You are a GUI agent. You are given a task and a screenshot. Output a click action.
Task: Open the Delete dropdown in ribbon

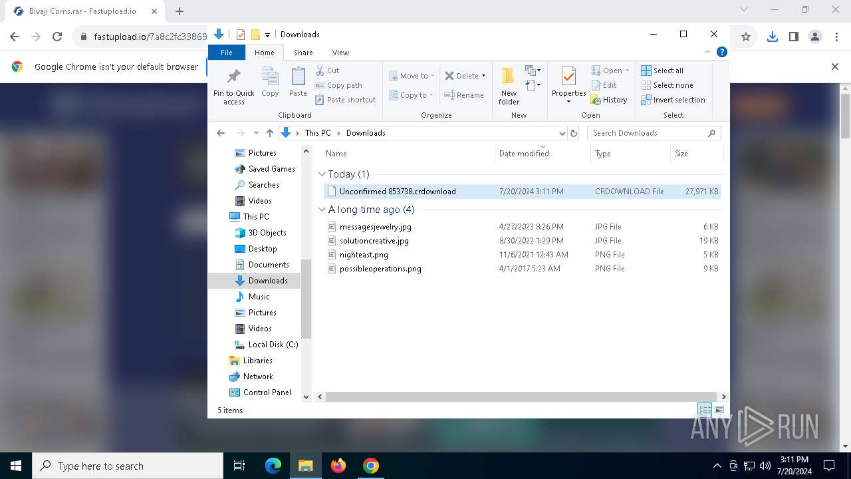(x=465, y=76)
